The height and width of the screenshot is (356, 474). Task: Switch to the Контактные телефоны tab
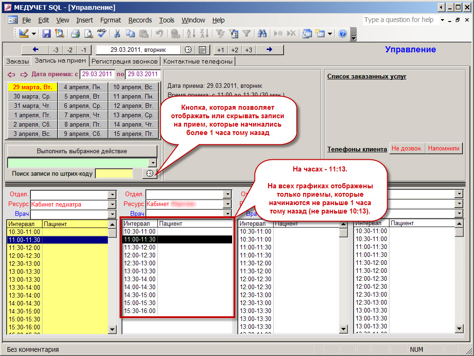click(x=198, y=61)
